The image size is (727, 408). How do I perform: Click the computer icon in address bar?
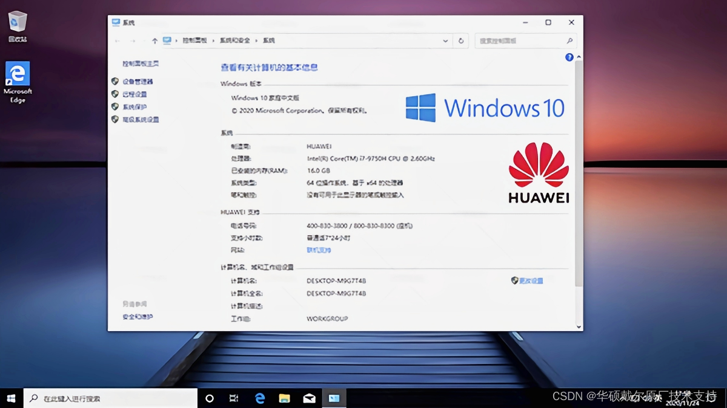tap(167, 40)
